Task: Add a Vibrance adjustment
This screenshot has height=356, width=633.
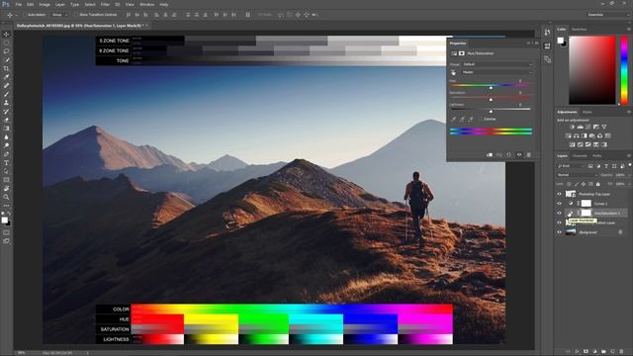Action: [x=604, y=128]
